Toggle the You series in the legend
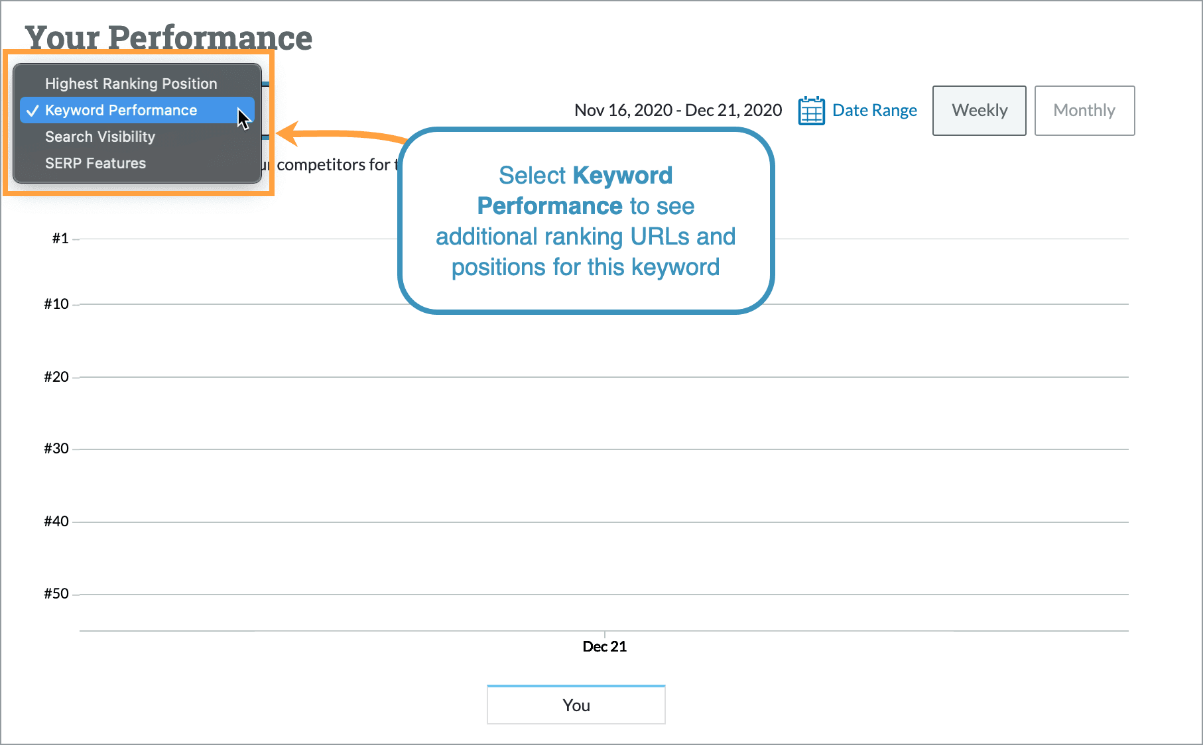1203x745 pixels. tap(576, 705)
